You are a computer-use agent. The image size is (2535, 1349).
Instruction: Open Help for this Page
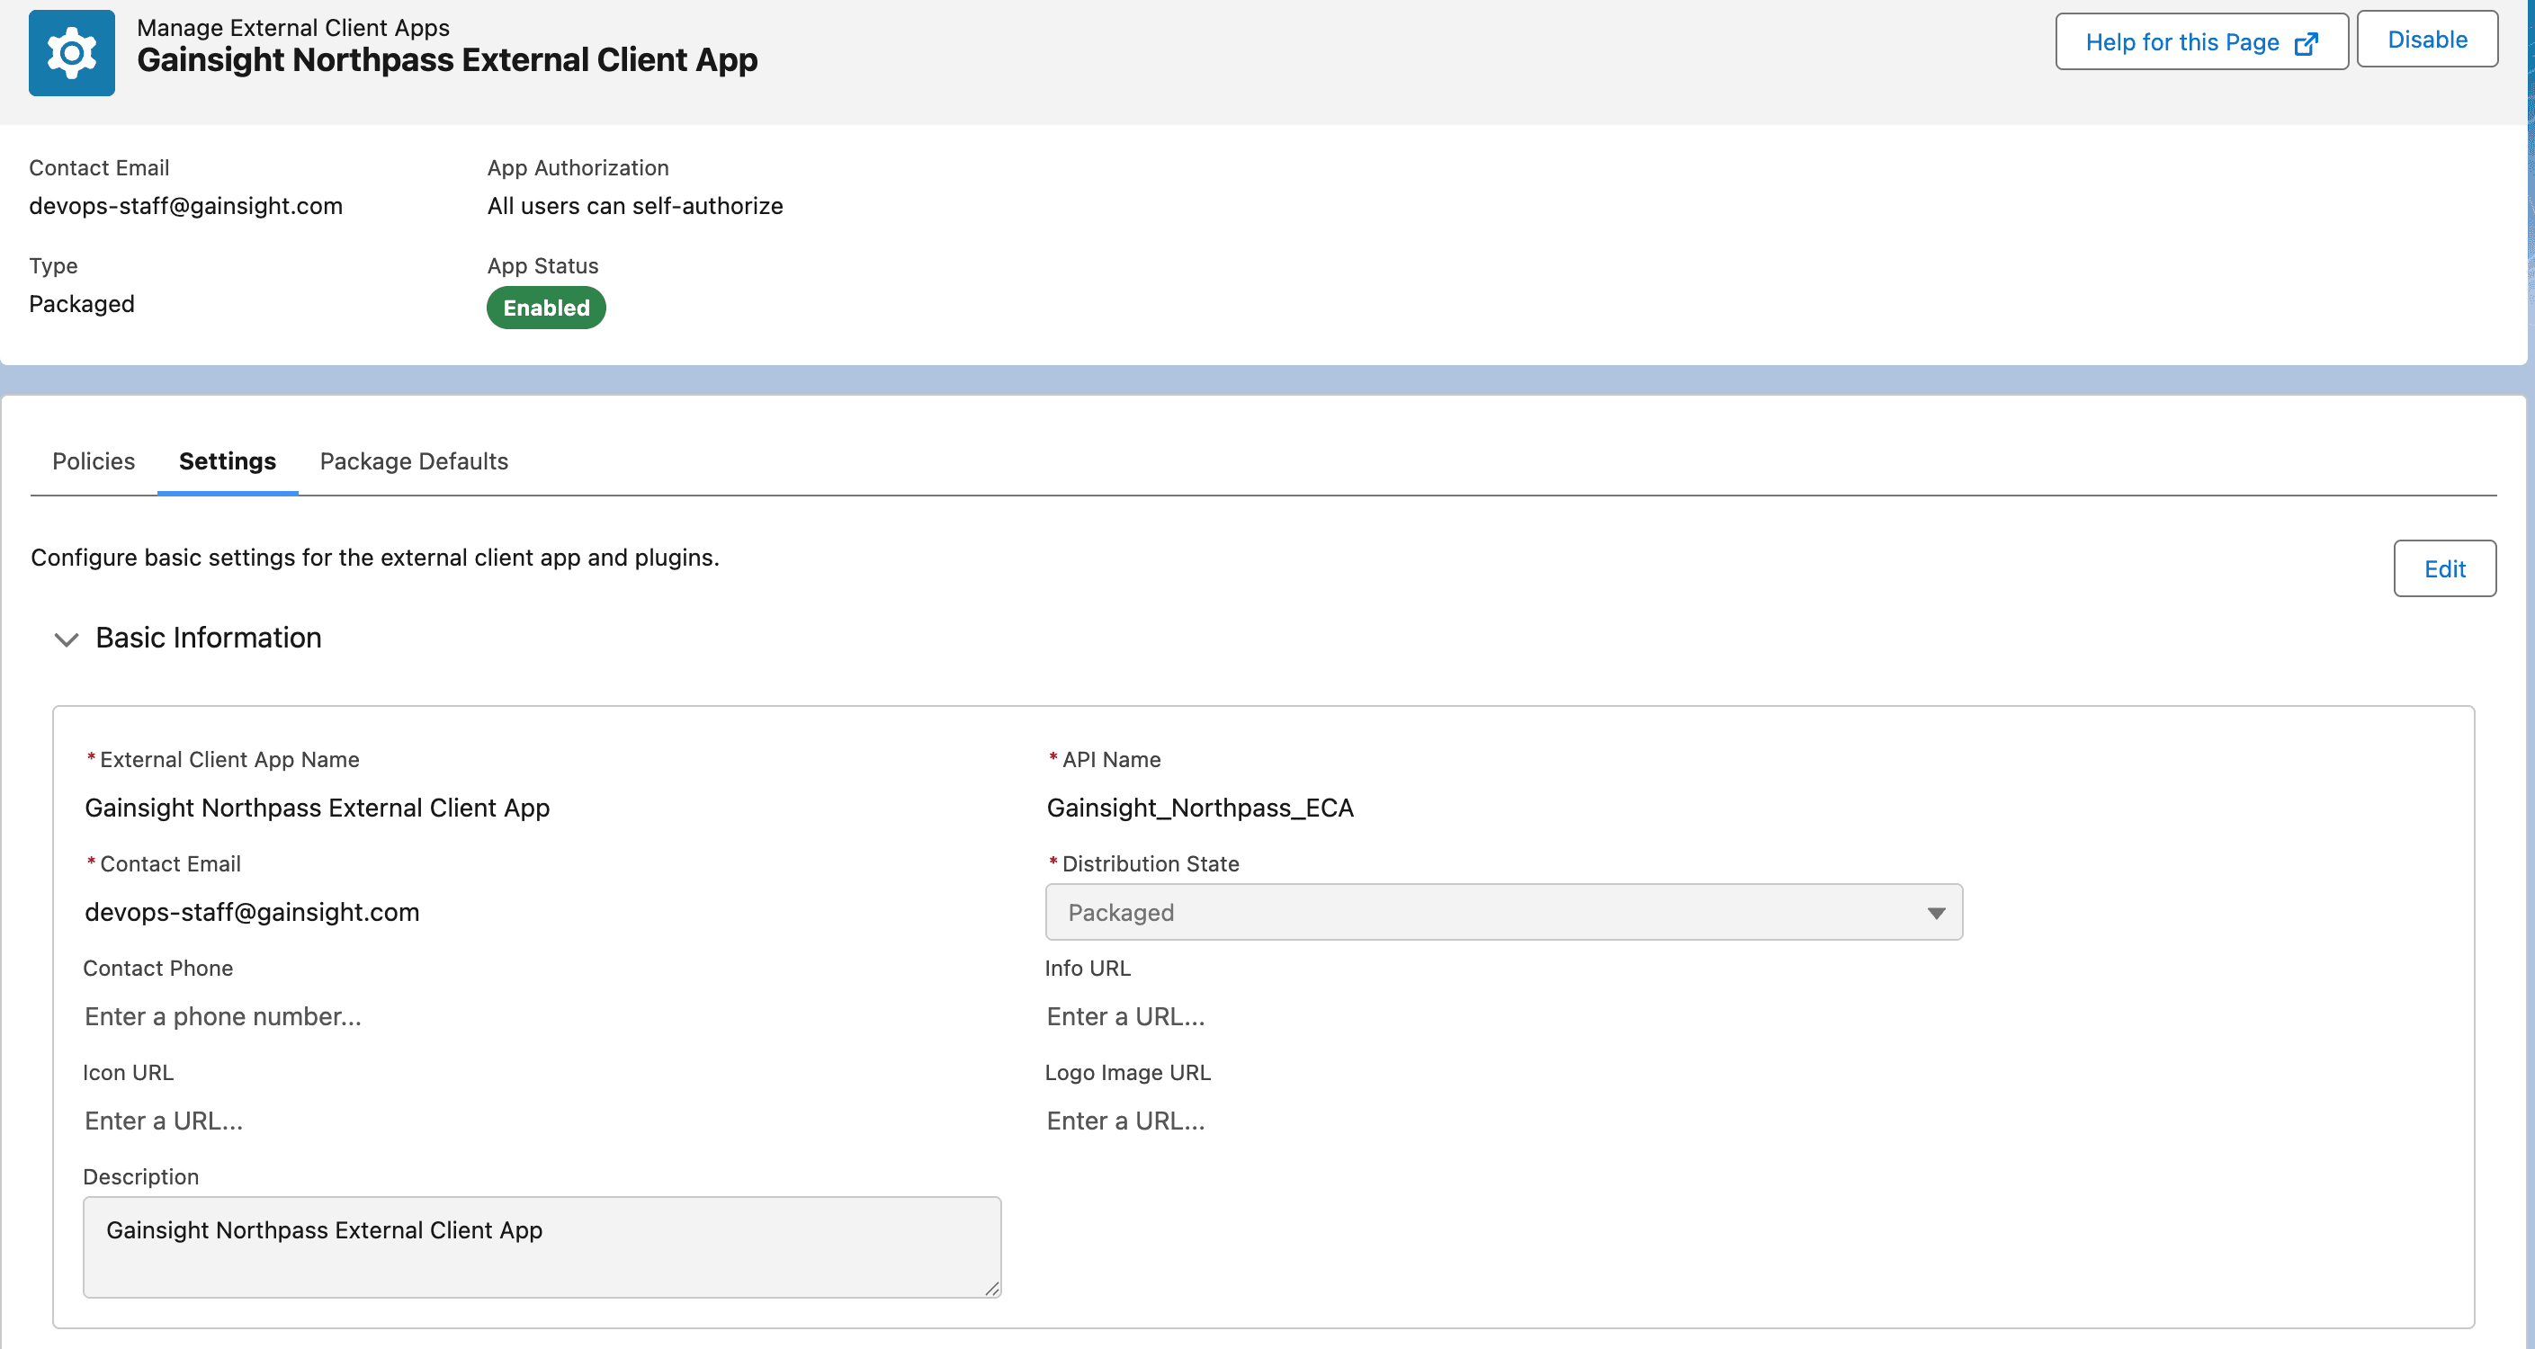(2201, 41)
